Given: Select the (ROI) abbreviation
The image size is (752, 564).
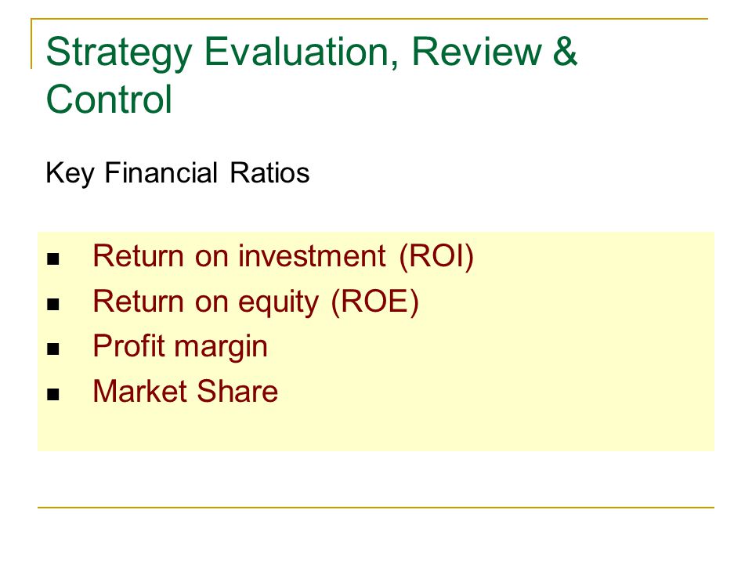Looking at the screenshot, I should coord(436,257).
